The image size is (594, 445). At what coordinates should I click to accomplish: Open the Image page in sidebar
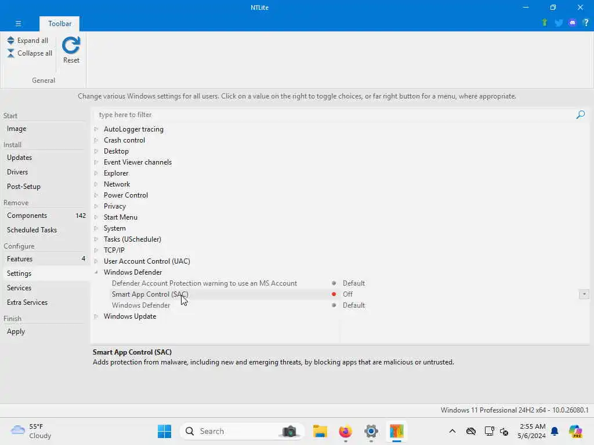pyautogui.click(x=16, y=129)
